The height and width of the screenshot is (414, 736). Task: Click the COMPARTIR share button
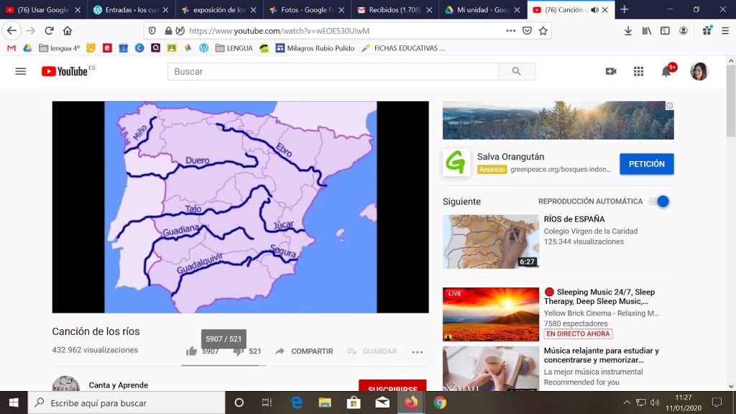[304, 351]
